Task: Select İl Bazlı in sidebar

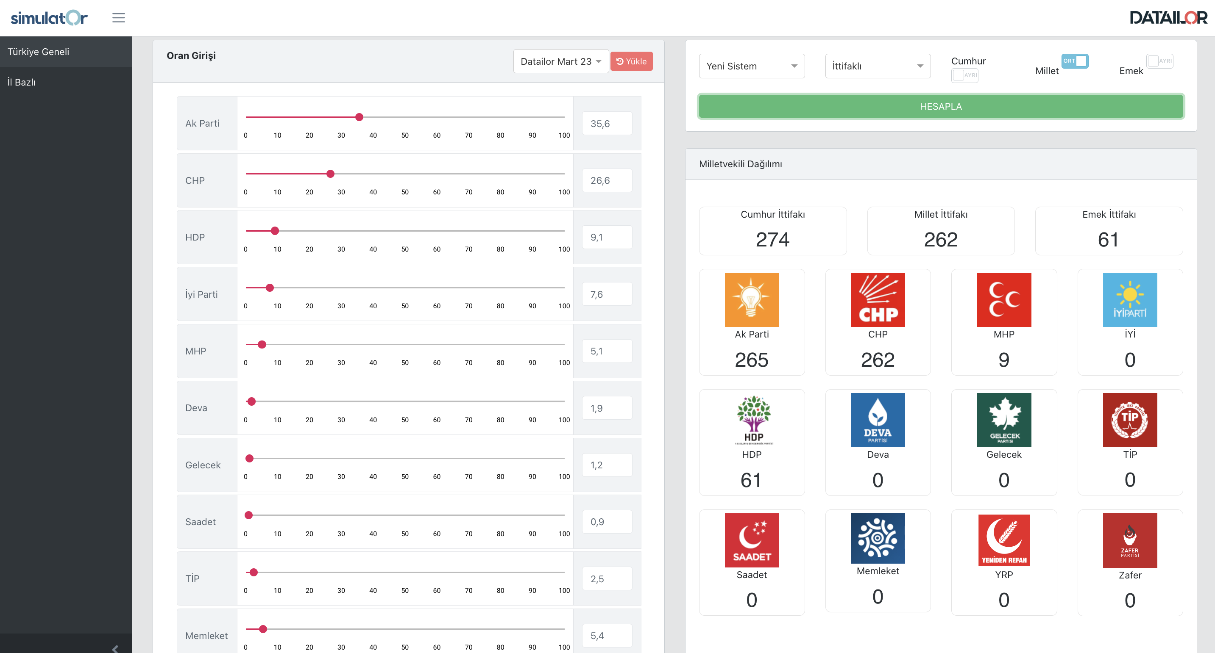Action: click(22, 82)
